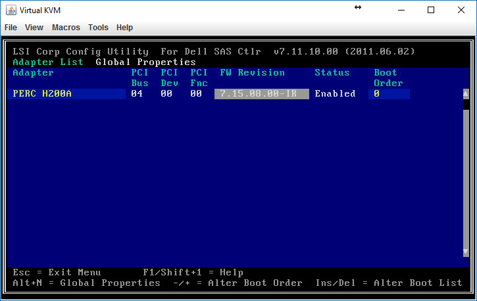This screenshot has width=477, height=301.
Task: Click the 'Esc = Exit Menu' hint
Action: (57, 272)
